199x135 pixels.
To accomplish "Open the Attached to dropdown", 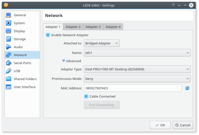I will coord(101,43).
